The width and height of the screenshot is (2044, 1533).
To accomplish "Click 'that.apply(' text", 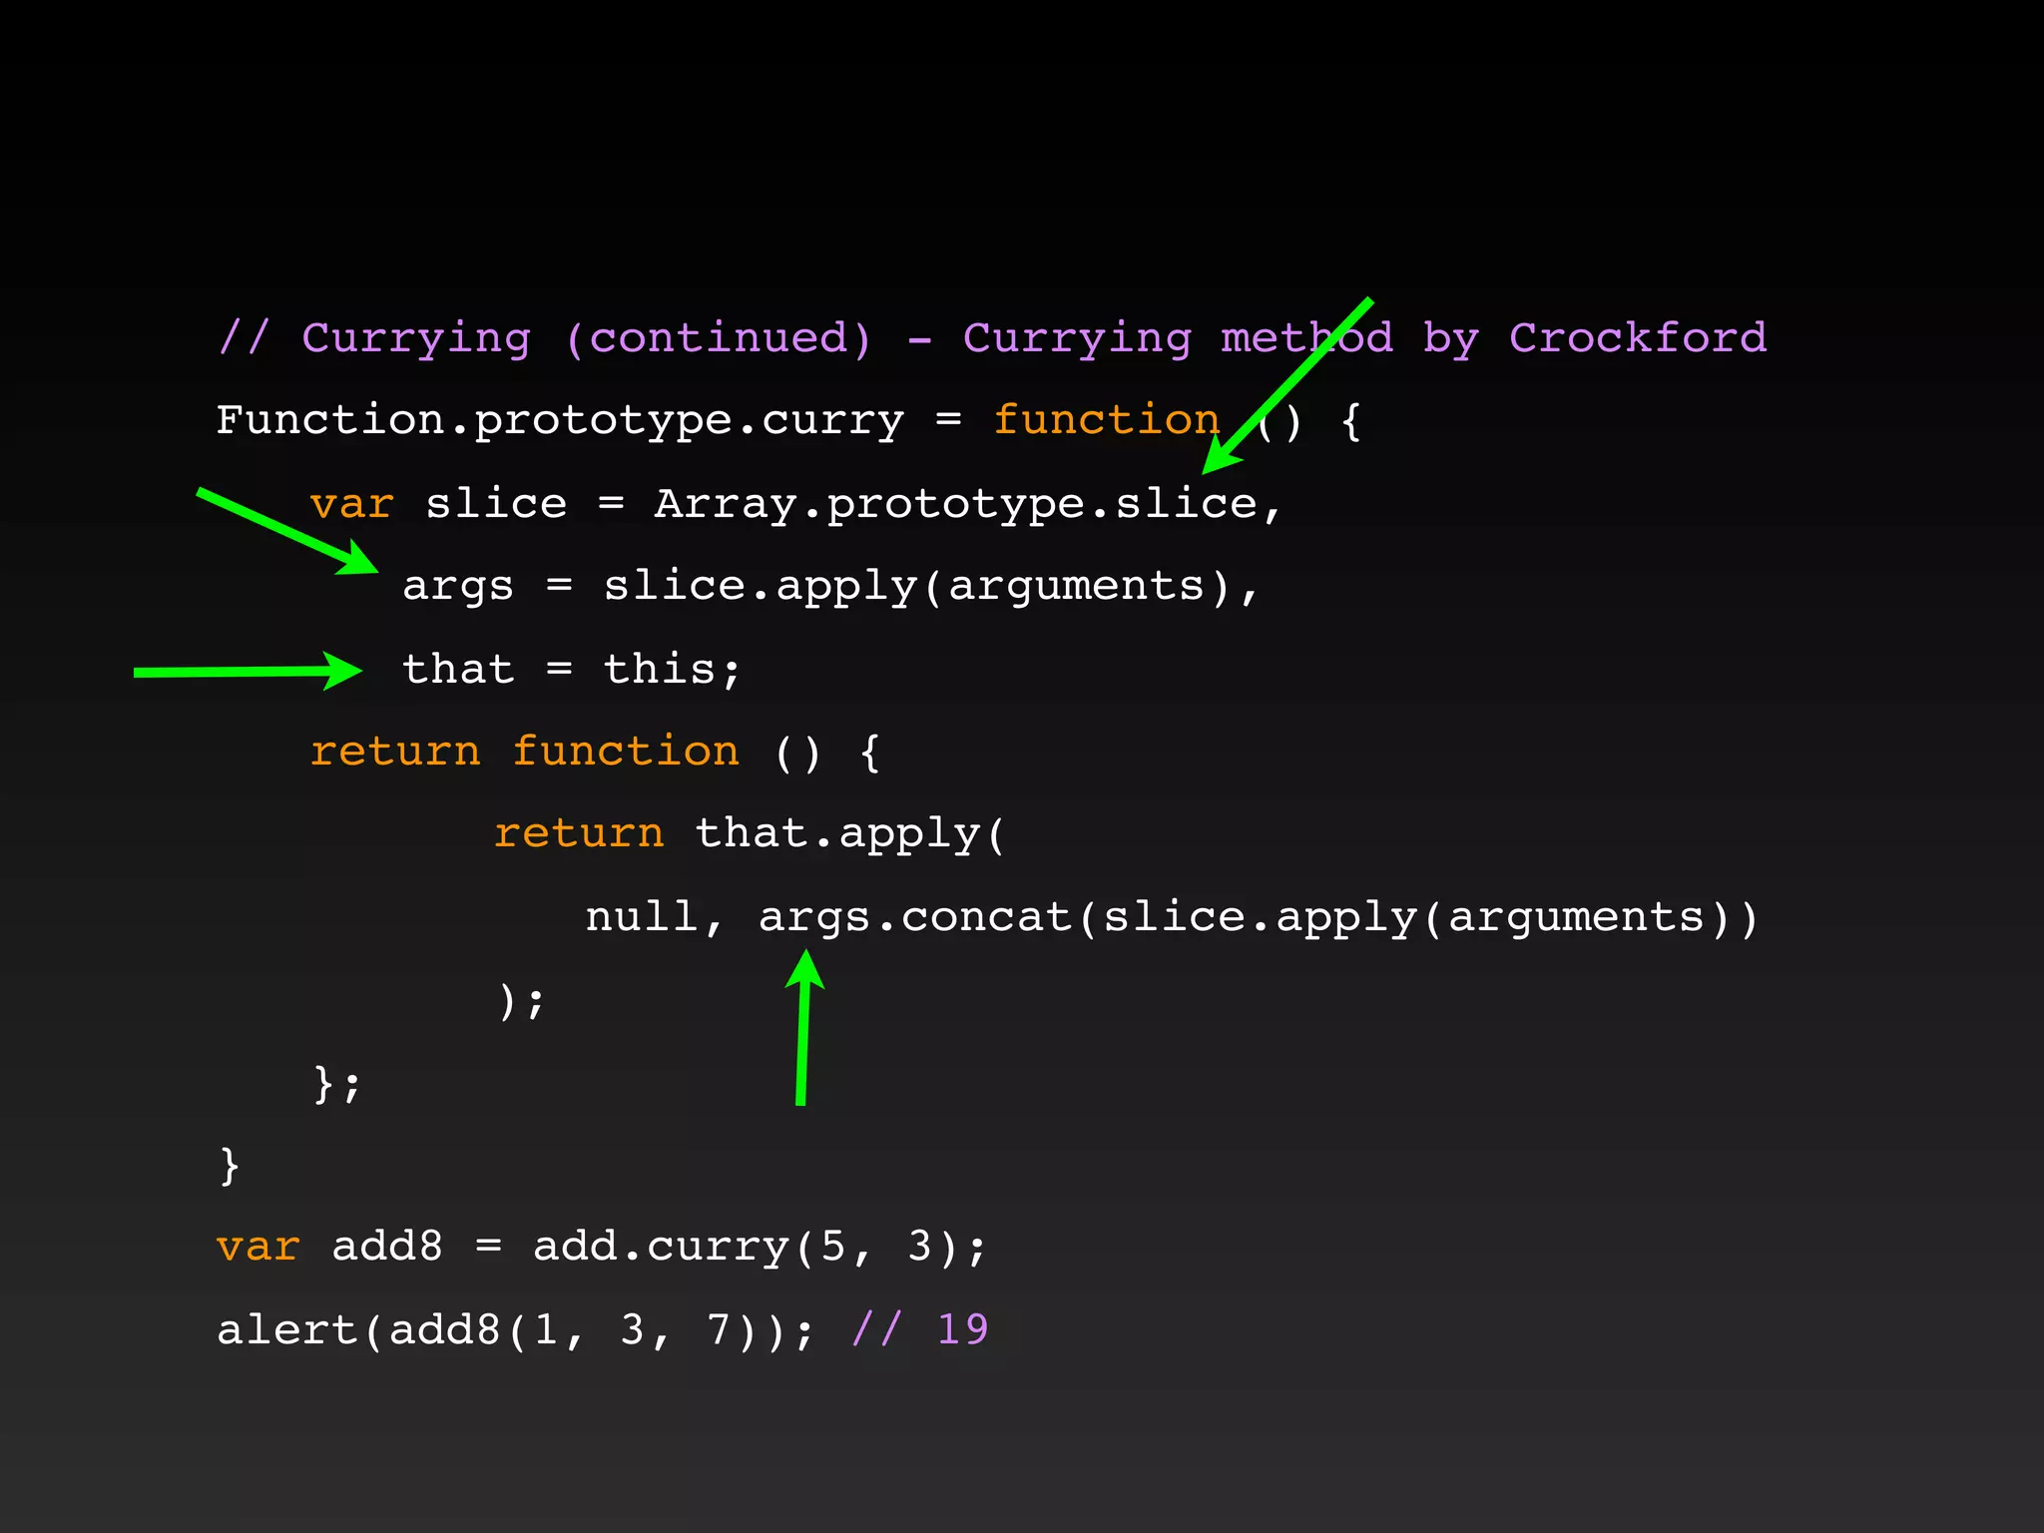I will [x=849, y=833].
